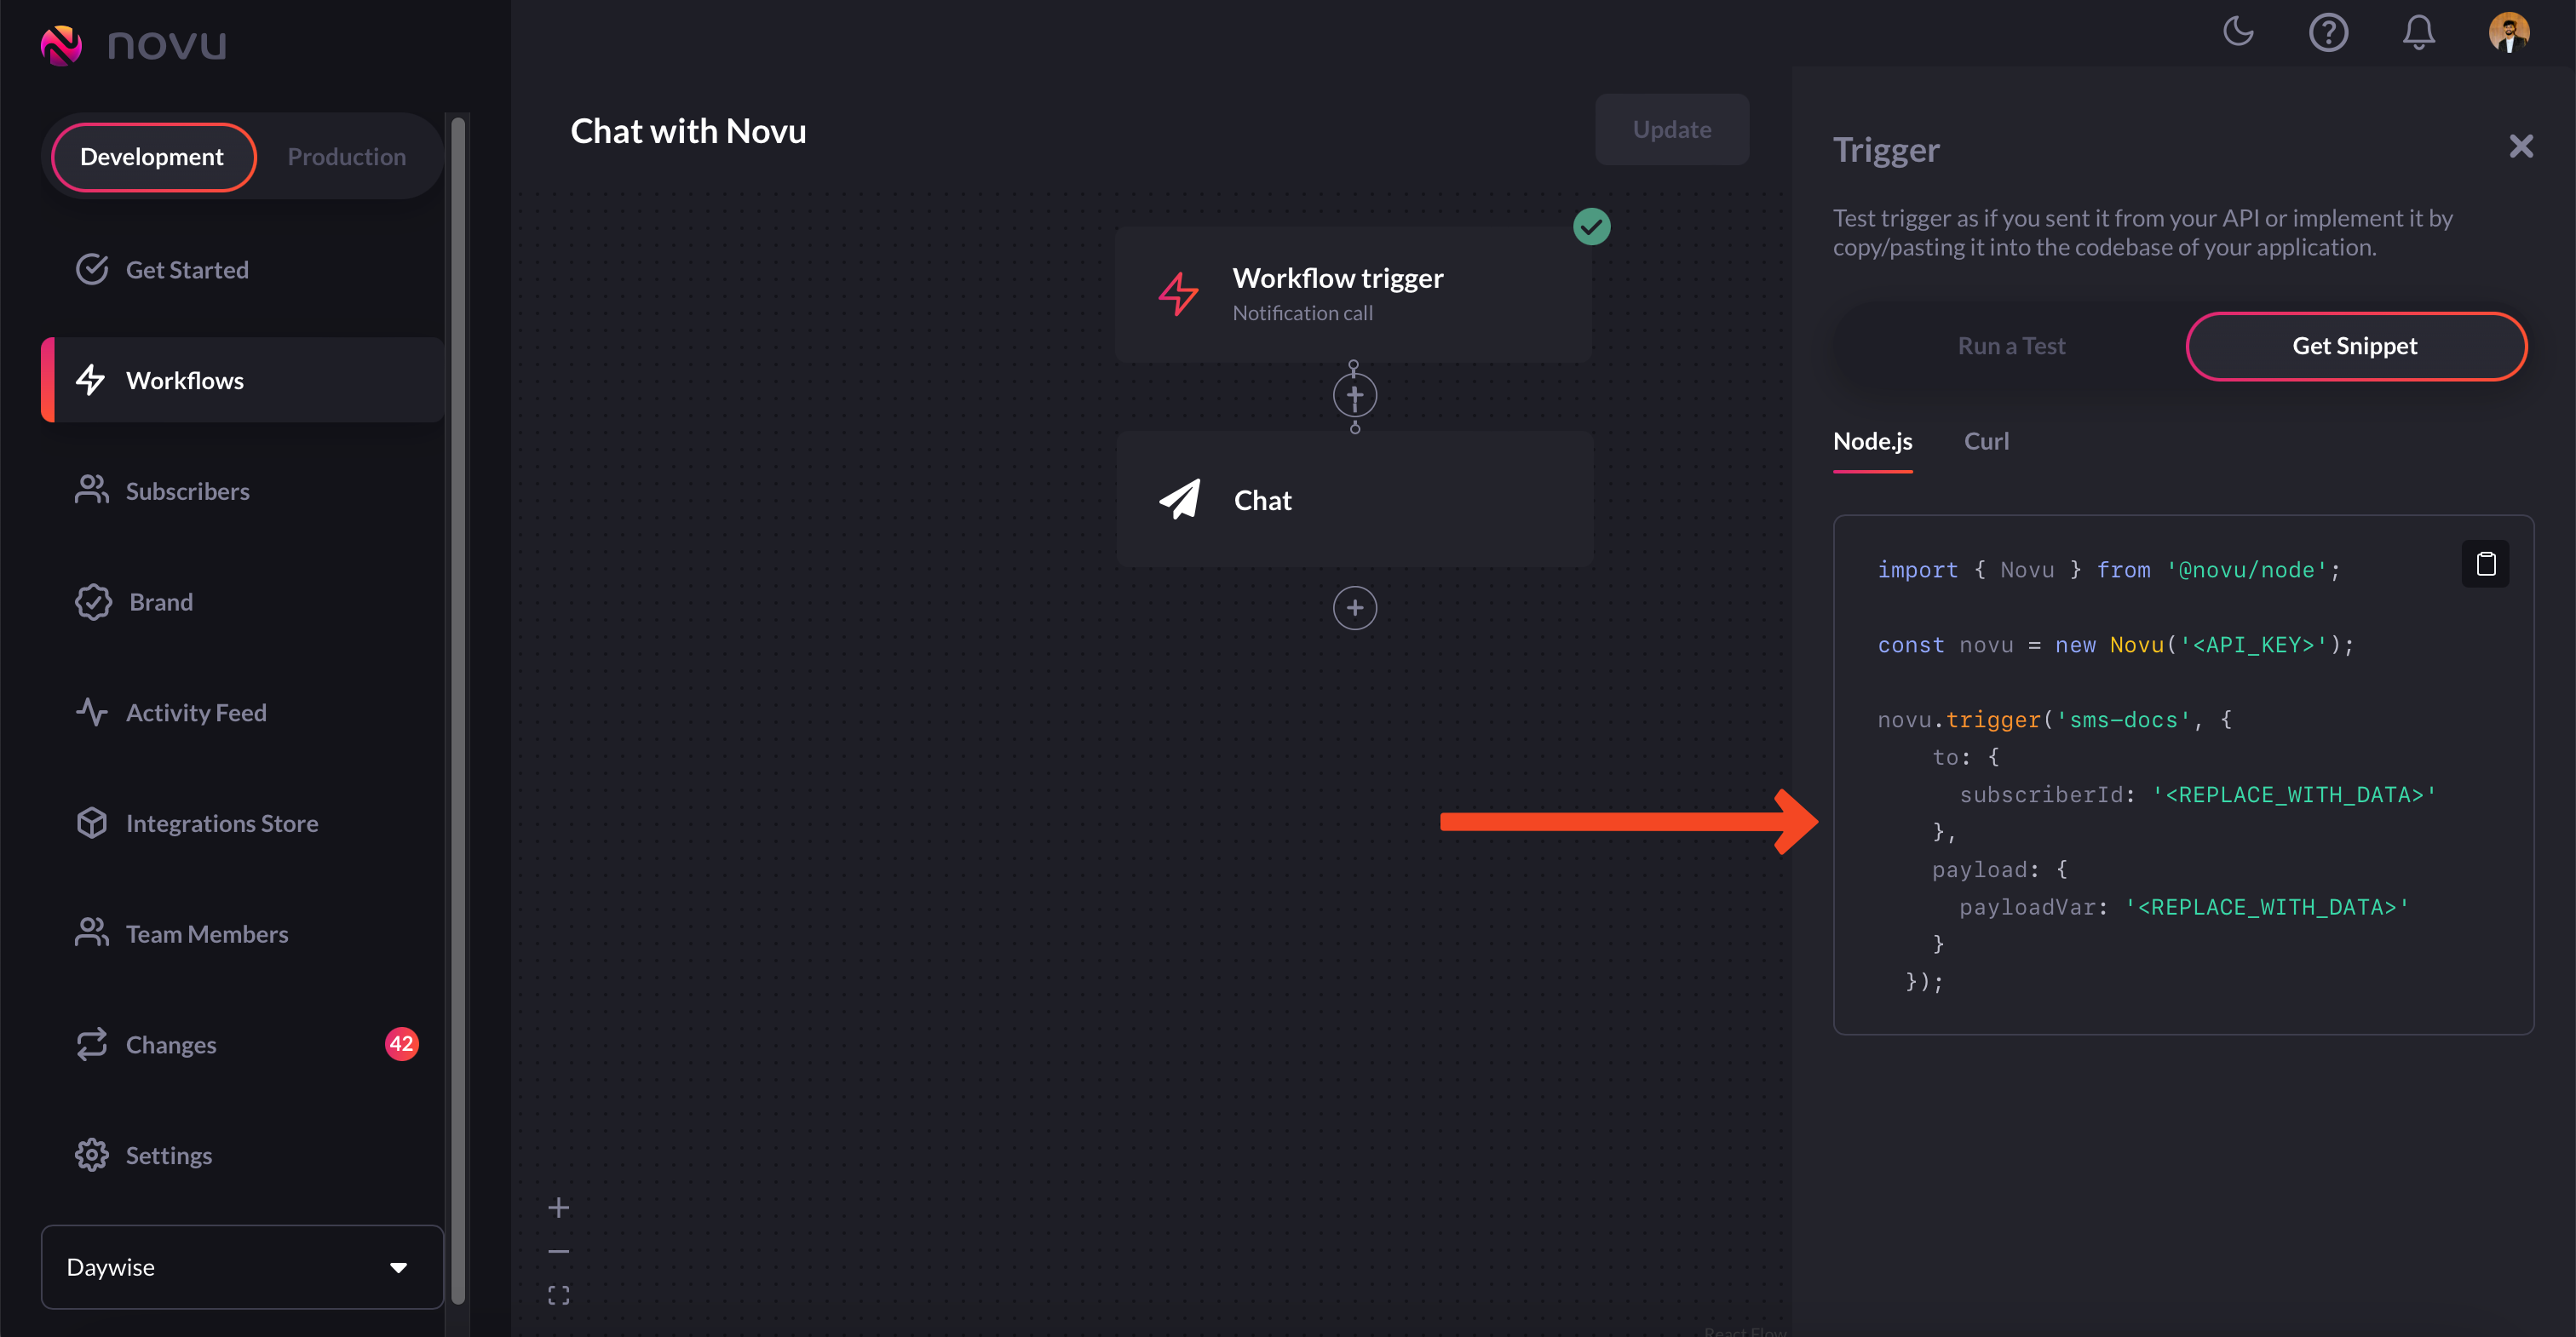Zoom out on the workflow canvas

click(x=559, y=1251)
